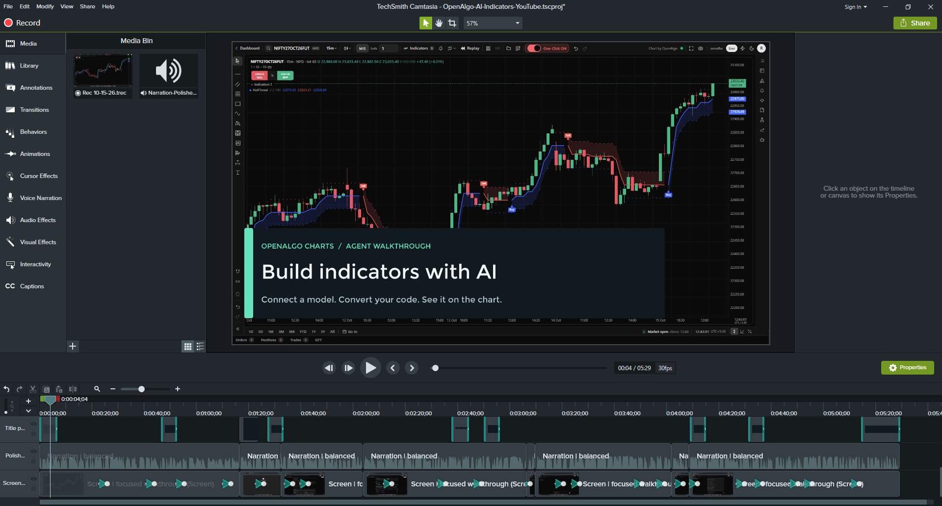Zoom in on the timeline with plus

pyautogui.click(x=178, y=389)
